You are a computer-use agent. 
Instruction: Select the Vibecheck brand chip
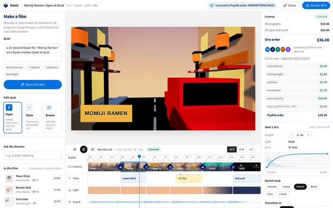pyautogui.click(x=52, y=68)
